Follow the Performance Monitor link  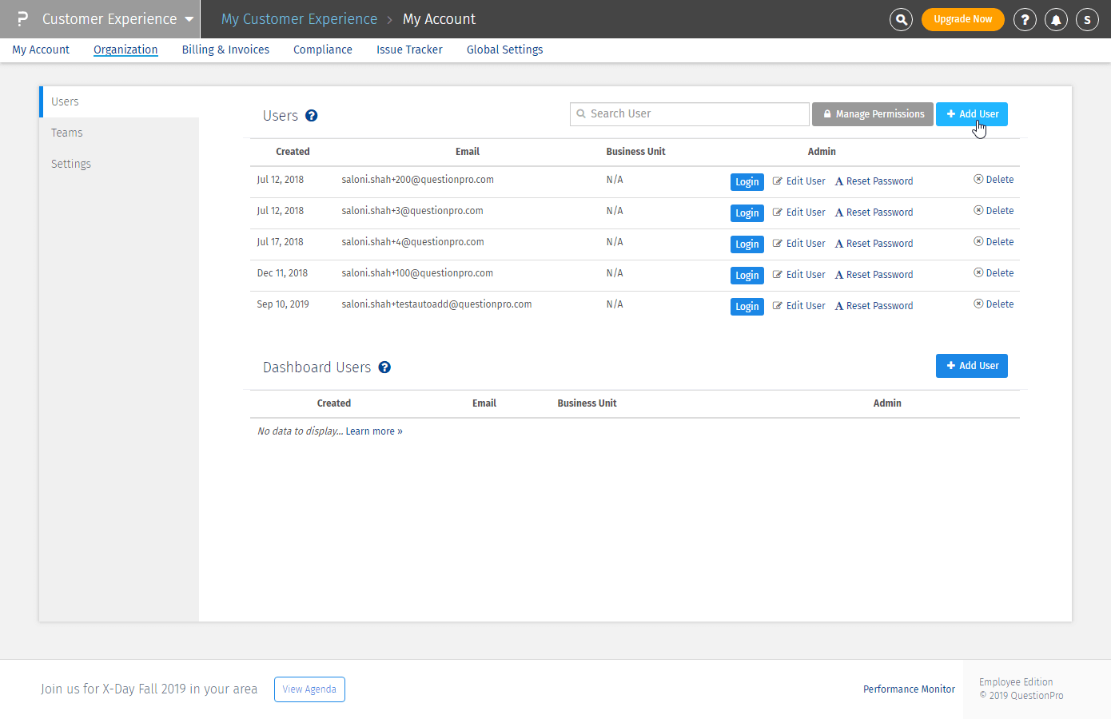coord(909,689)
